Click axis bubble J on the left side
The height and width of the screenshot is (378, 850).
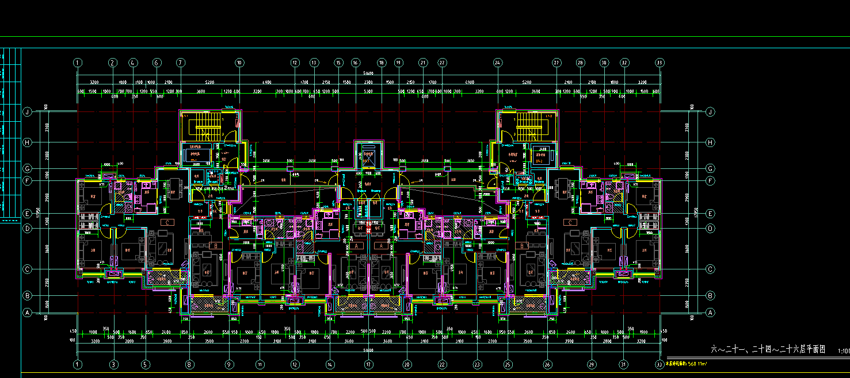[x=26, y=112]
